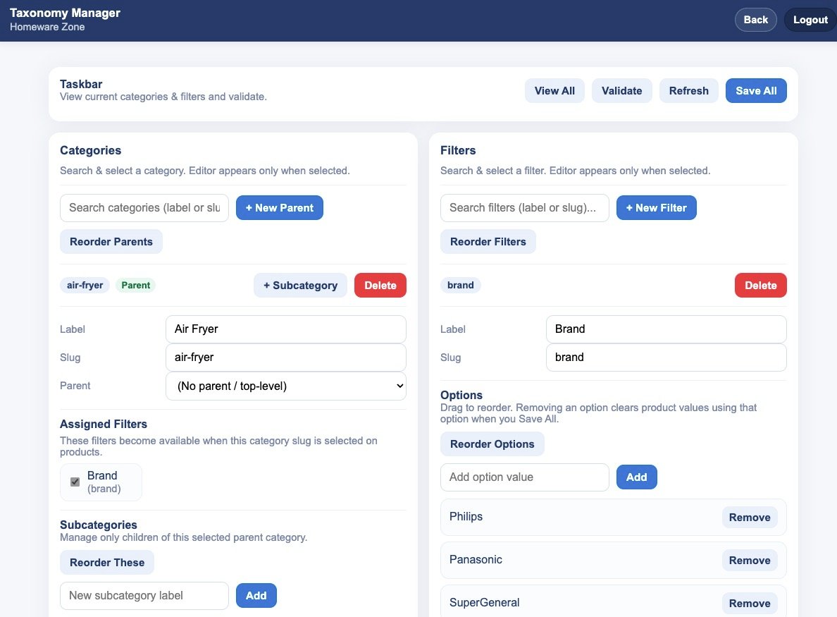Create a New Filter
This screenshot has height=617, width=837.
tap(656, 207)
